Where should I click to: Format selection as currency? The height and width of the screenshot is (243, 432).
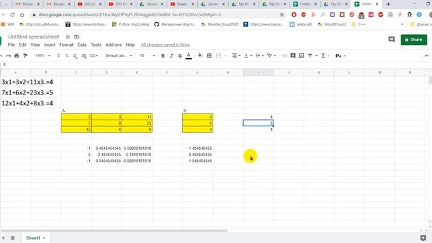[x=59, y=55]
